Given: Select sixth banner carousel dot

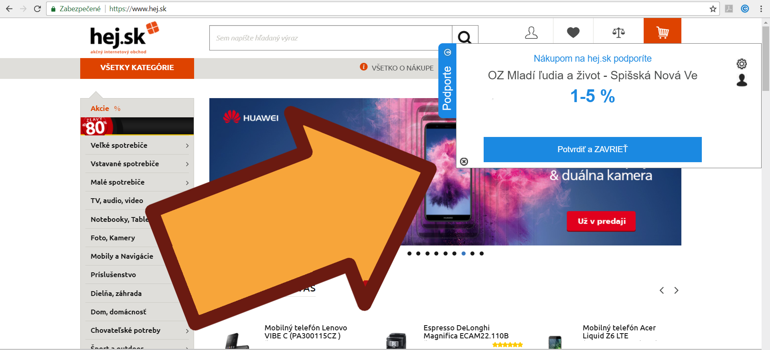Looking at the screenshot, I should [454, 253].
